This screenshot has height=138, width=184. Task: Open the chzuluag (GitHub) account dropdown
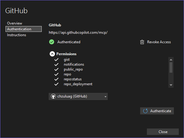click(x=78, y=97)
